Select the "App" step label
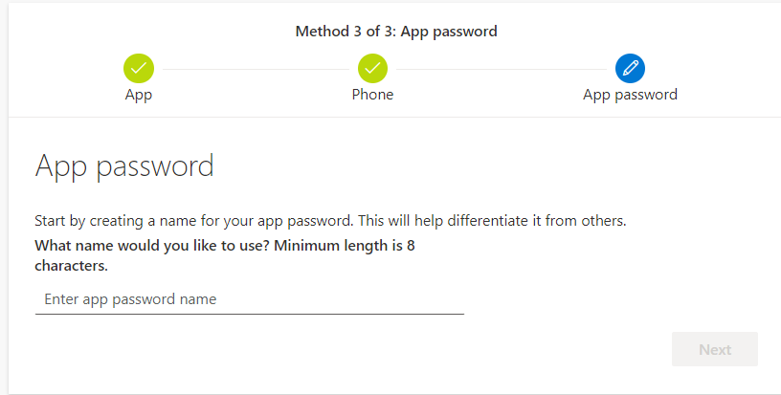 [x=139, y=95]
